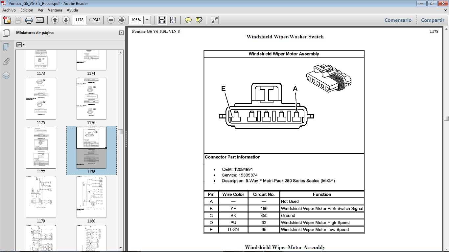Click the thumbnails pane scrollbar thumb

[121, 132]
